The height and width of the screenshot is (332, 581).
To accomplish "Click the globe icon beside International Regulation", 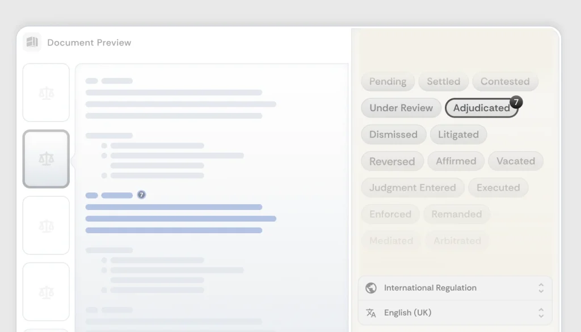I will pyautogui.click(x=371, y=288).
